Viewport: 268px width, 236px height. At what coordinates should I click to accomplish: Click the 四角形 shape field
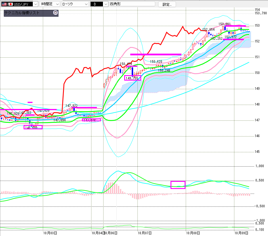tap(132, 4)
